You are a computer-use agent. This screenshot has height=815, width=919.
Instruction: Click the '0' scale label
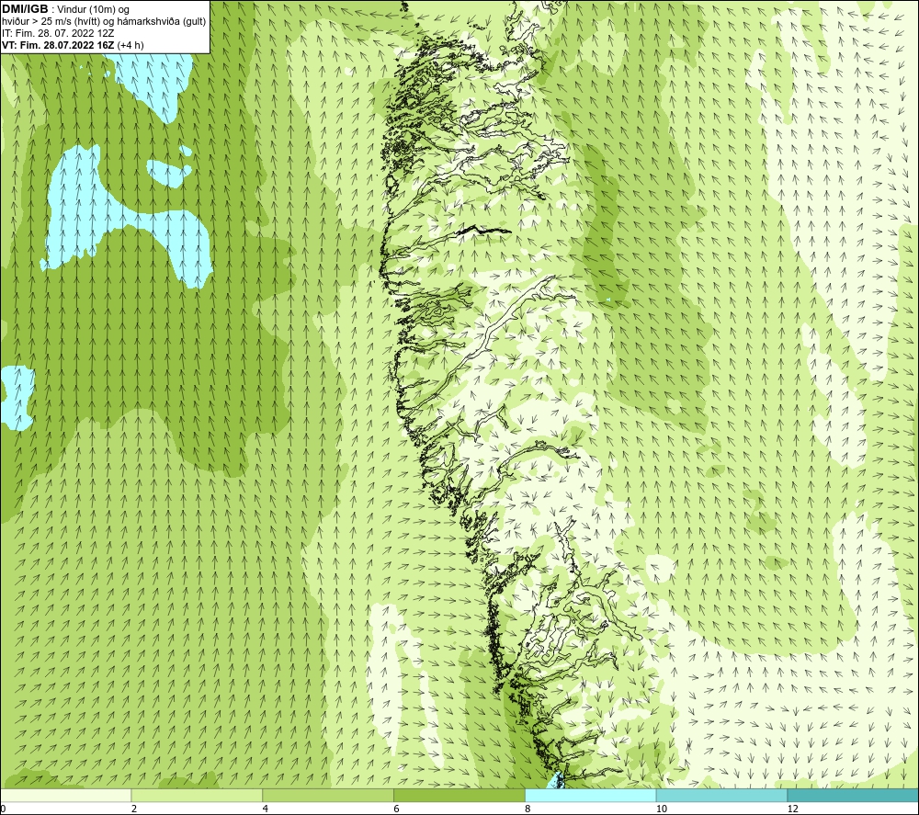pyautogui.click(x=3, y=809)
